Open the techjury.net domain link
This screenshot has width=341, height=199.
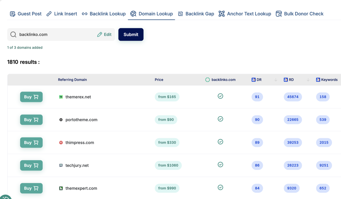(x=77, y=165)
